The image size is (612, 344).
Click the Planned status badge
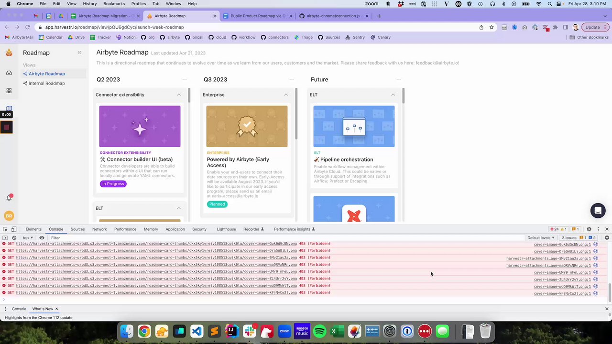(x=217, y=204)
